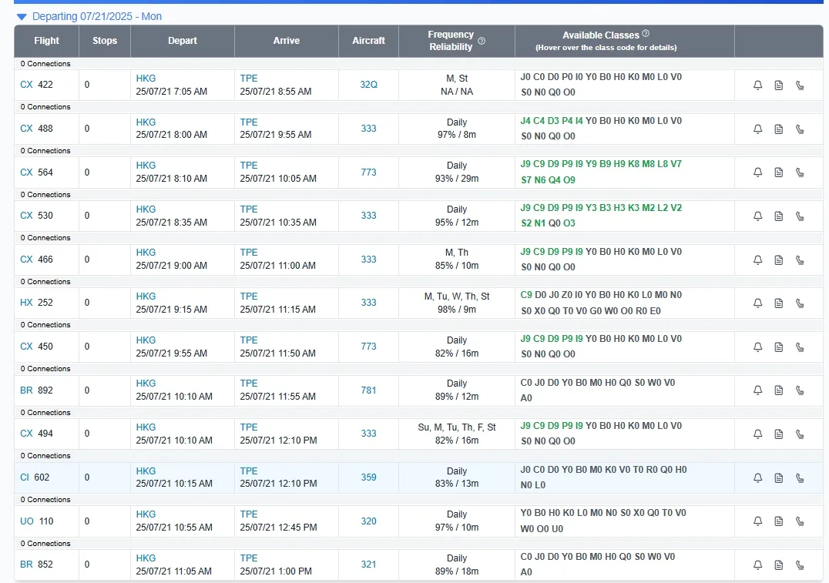Click aircraft type 320 link
This screenshot has height=583, width=829.
(368, 521)
